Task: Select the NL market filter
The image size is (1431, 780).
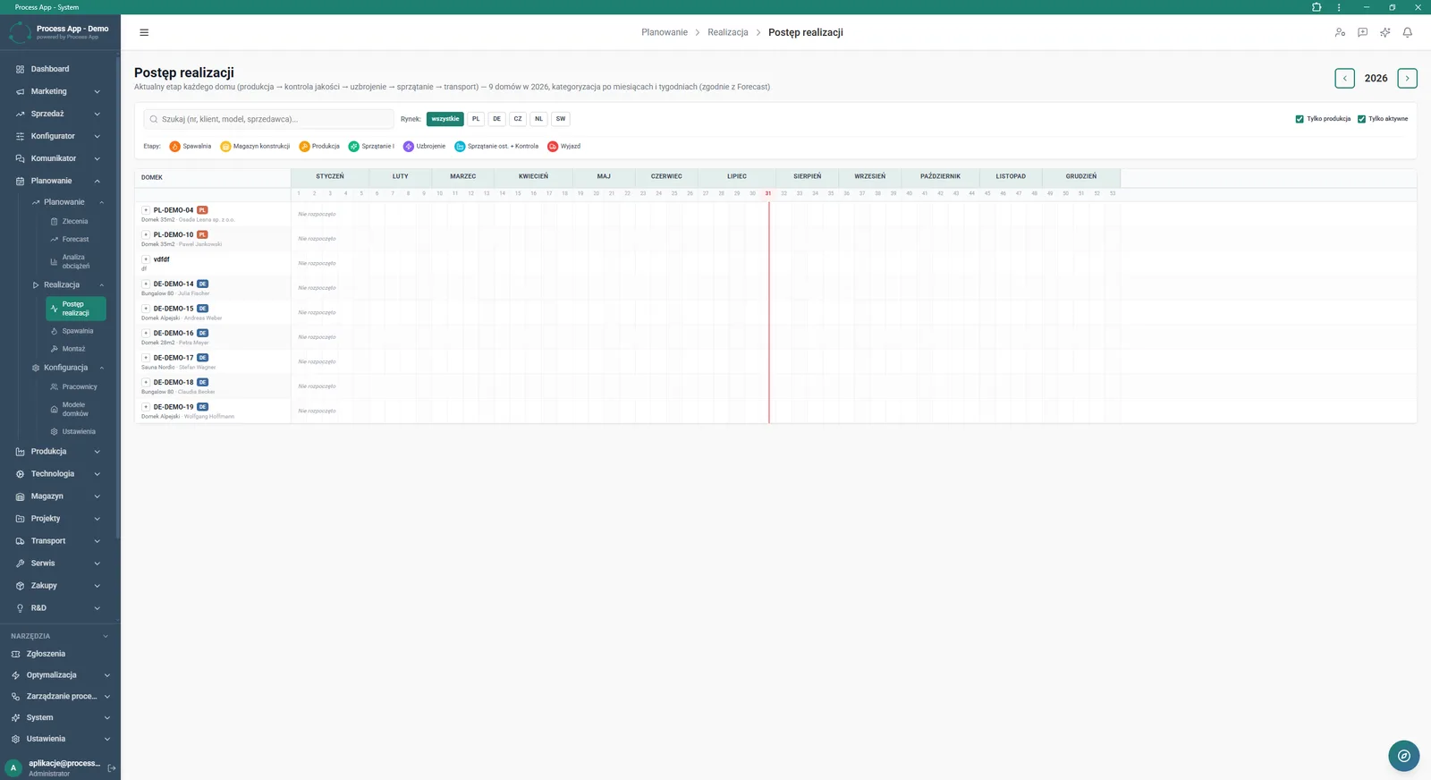Action: tap(538, 119)
